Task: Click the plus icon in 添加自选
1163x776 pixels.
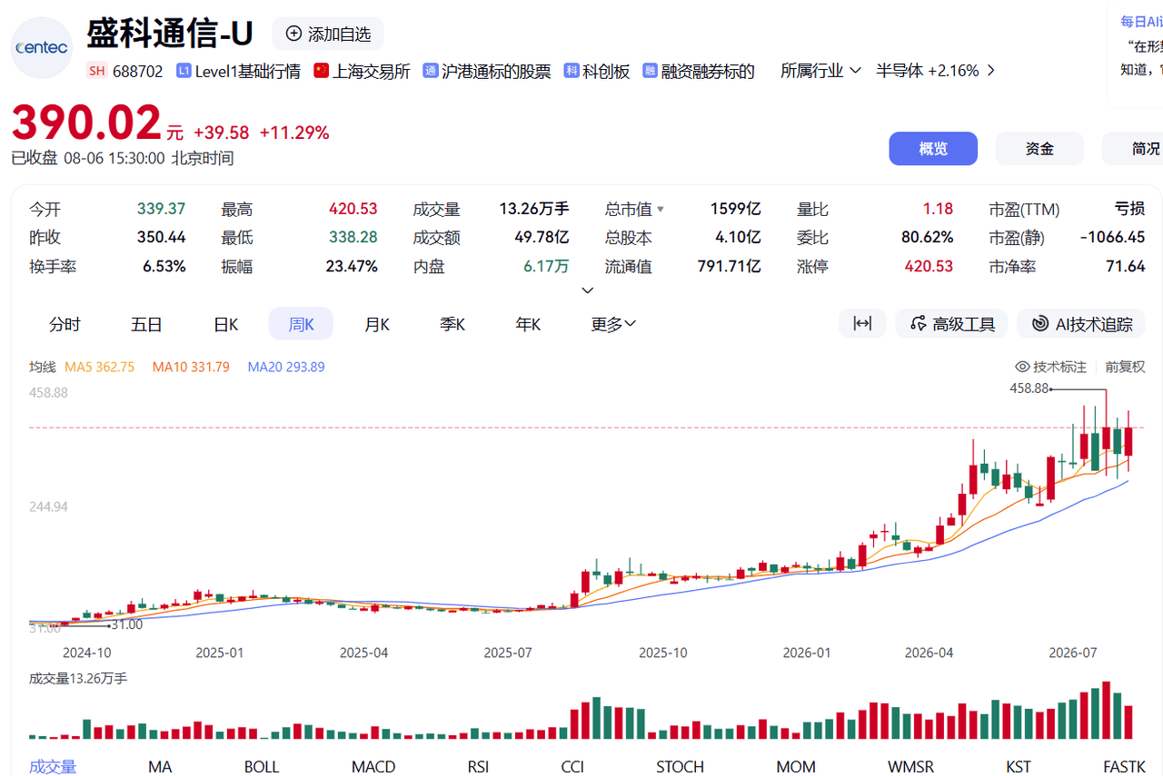Action: 293,34
